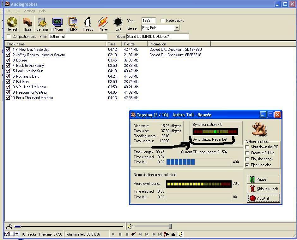Click the music notes icon beside position slider
This screenshot has height=240, width=297.
[9, 226]
